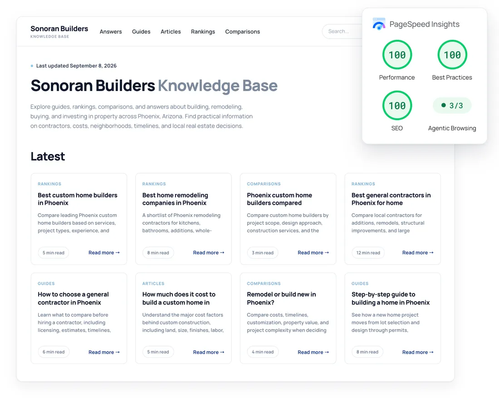The image size is (499, 398).
Task: Read more on Best custom home builders
Action: tap(104, 253)
